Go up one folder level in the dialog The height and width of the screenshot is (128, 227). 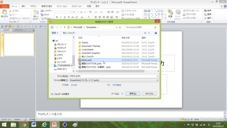[x=65, y=27]
